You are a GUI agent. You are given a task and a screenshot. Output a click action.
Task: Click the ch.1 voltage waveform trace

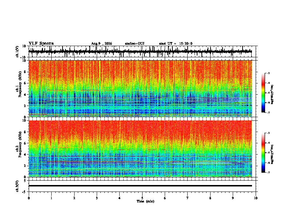point(140,52)
